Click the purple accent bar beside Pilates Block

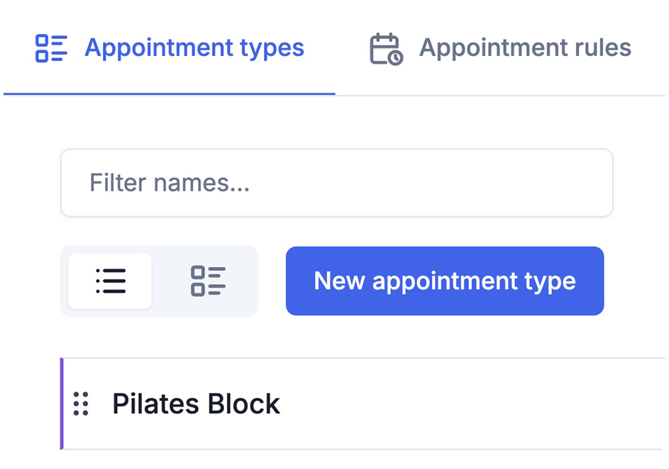point(62,403)
